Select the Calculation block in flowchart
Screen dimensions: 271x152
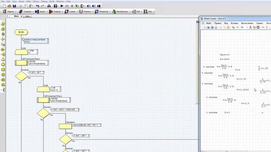[65, 126]
